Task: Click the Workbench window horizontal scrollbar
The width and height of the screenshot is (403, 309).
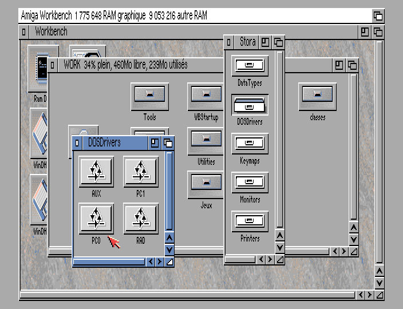Action: point(187,295)
